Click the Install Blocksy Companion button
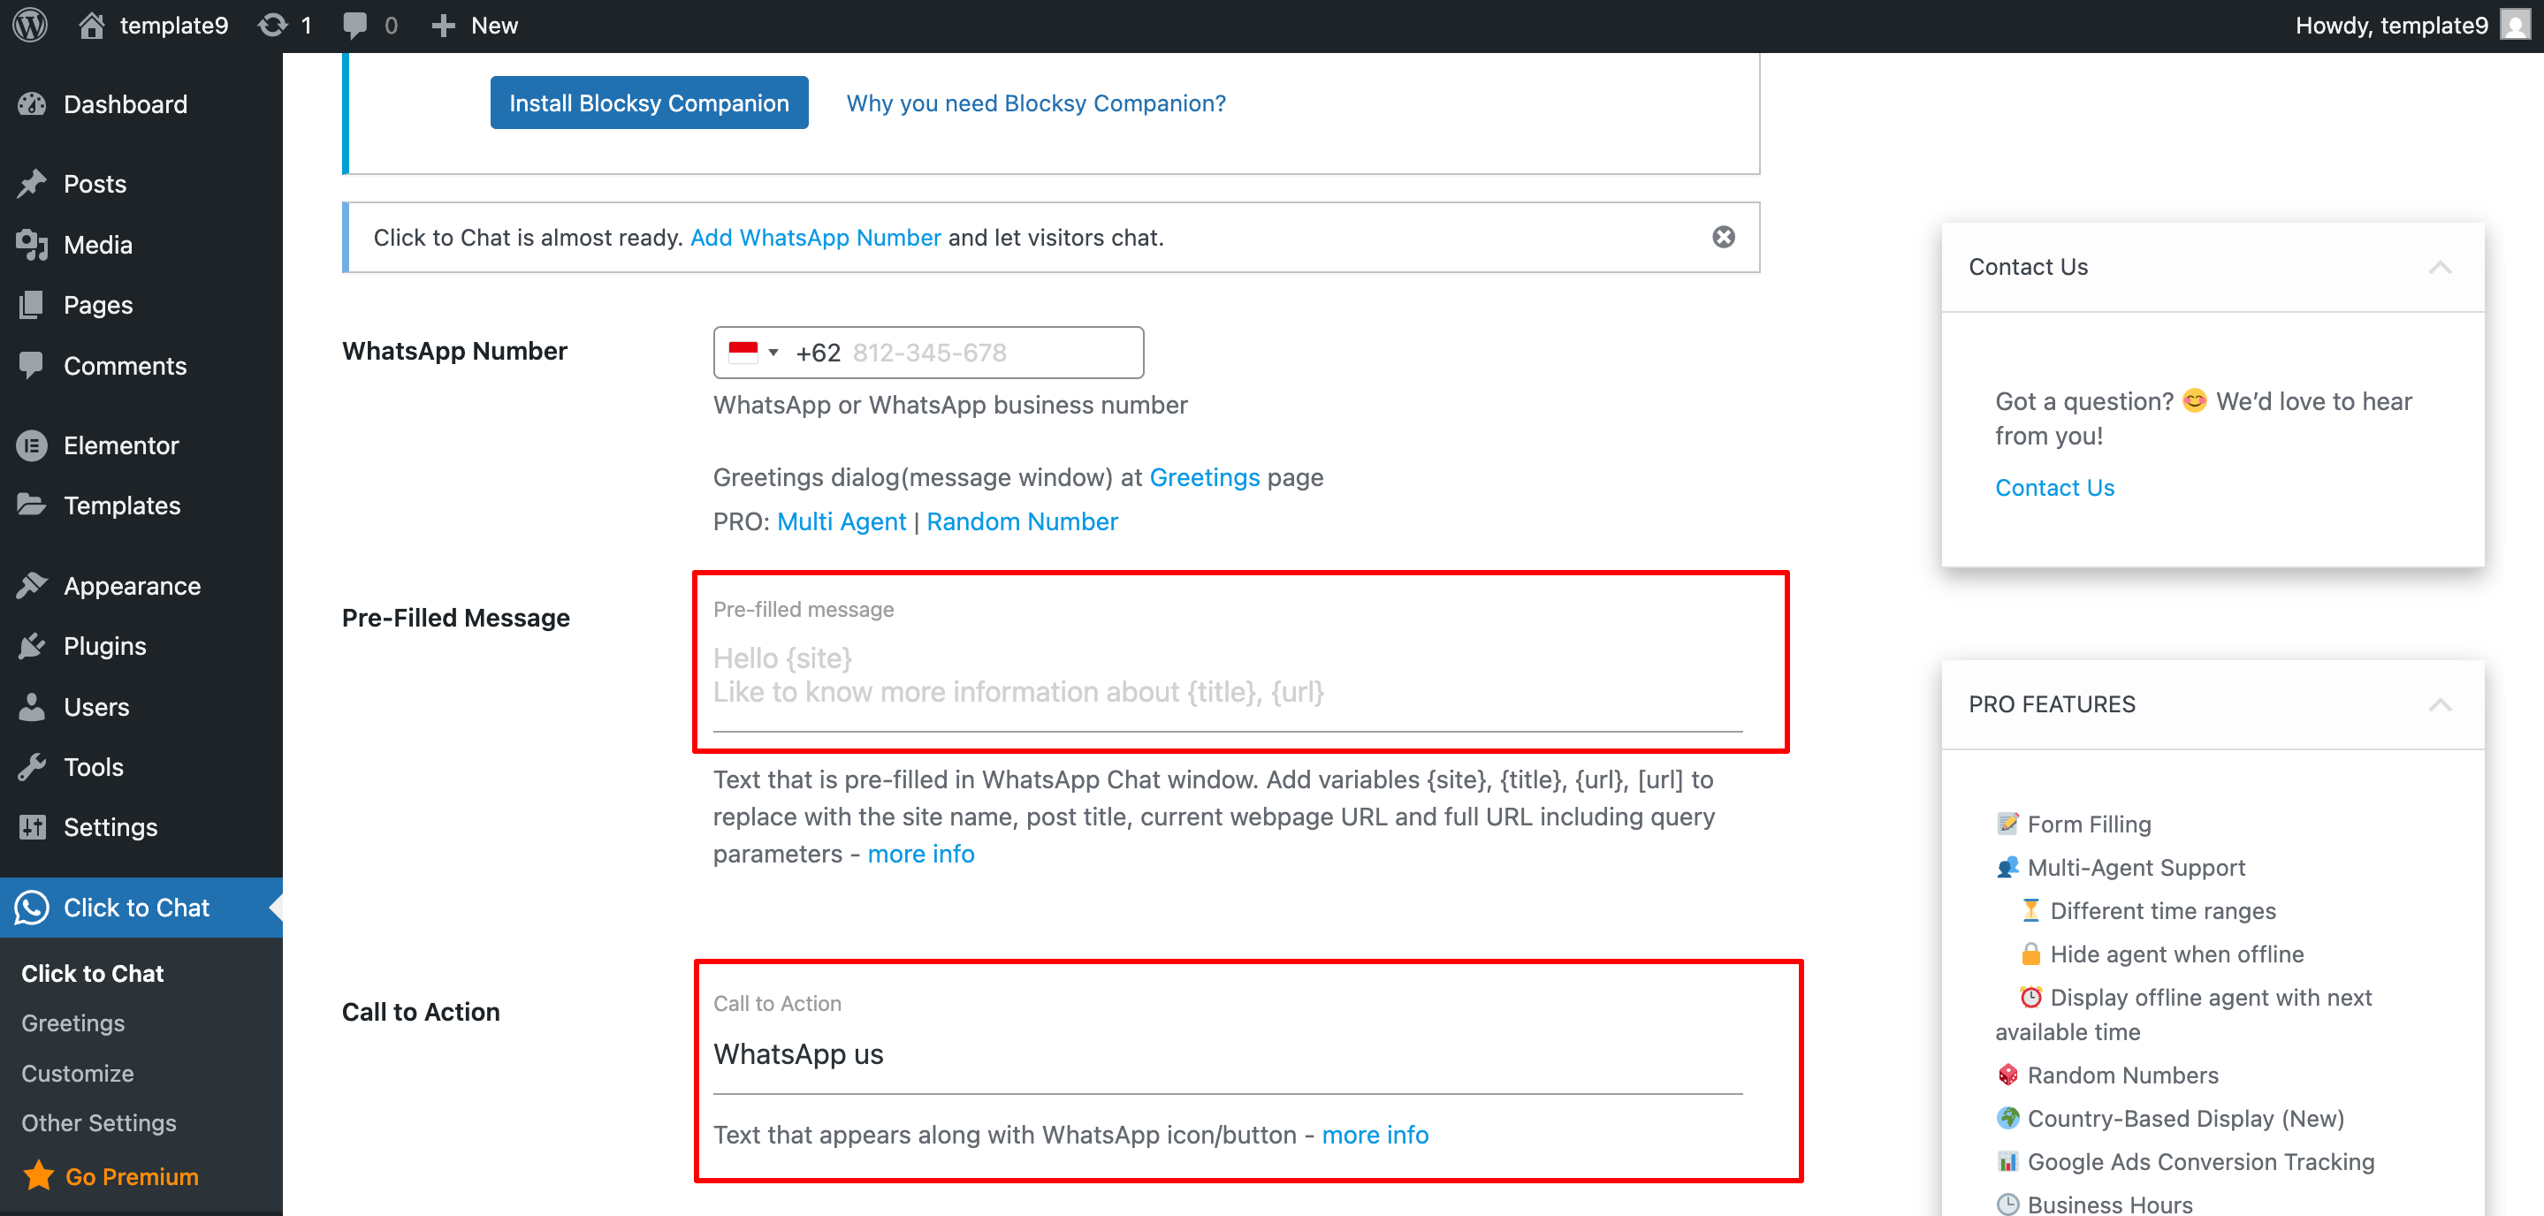The height and width of the screenshot is (1216, 2544). click(649, 103)
